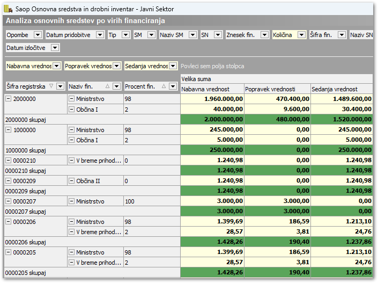Click sort triangle on Naziv fin. field

[107, 86]
